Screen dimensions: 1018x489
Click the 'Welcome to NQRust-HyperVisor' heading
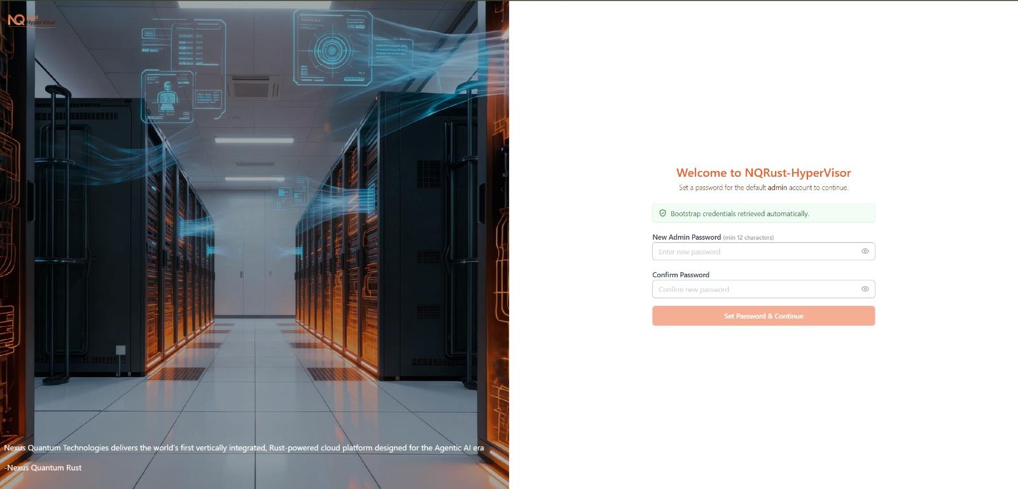point(763,172)
